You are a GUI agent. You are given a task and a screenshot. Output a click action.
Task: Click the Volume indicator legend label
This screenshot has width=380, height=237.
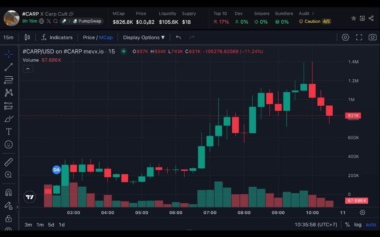tap(30, 60)
